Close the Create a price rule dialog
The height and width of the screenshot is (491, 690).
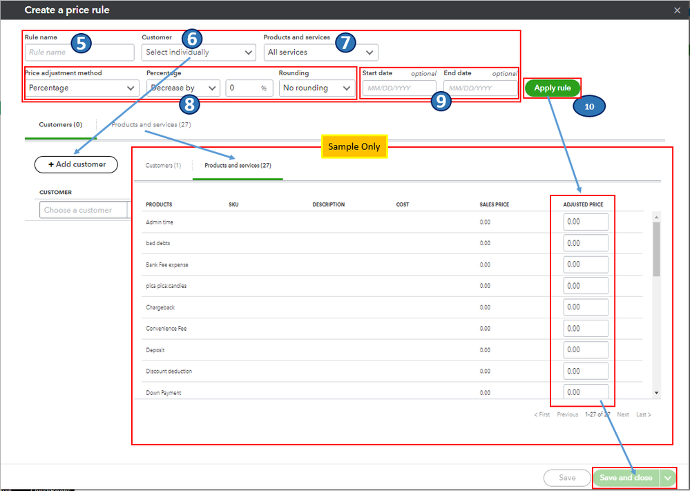pos(677,10)
